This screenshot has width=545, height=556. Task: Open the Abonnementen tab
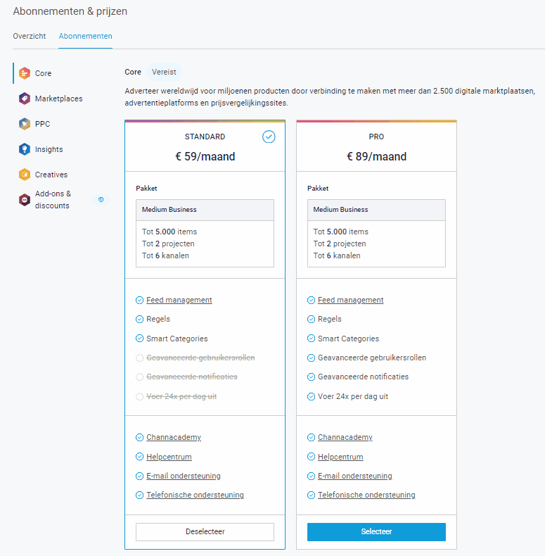85,36
